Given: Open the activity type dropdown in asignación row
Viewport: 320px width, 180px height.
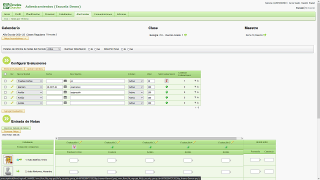Looking at the screenshot, I should tap(29, 92).
